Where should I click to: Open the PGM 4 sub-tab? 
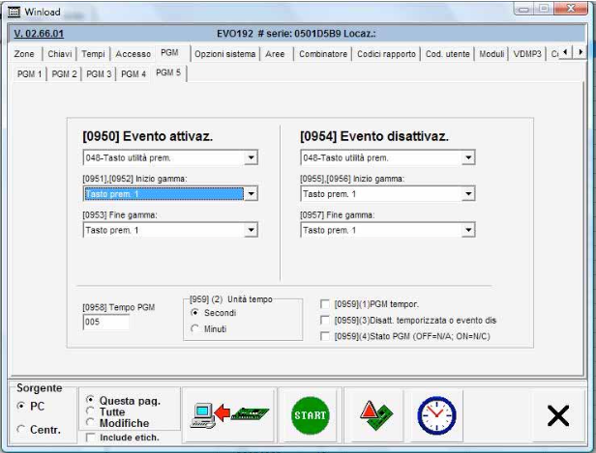tap(134, 74)
